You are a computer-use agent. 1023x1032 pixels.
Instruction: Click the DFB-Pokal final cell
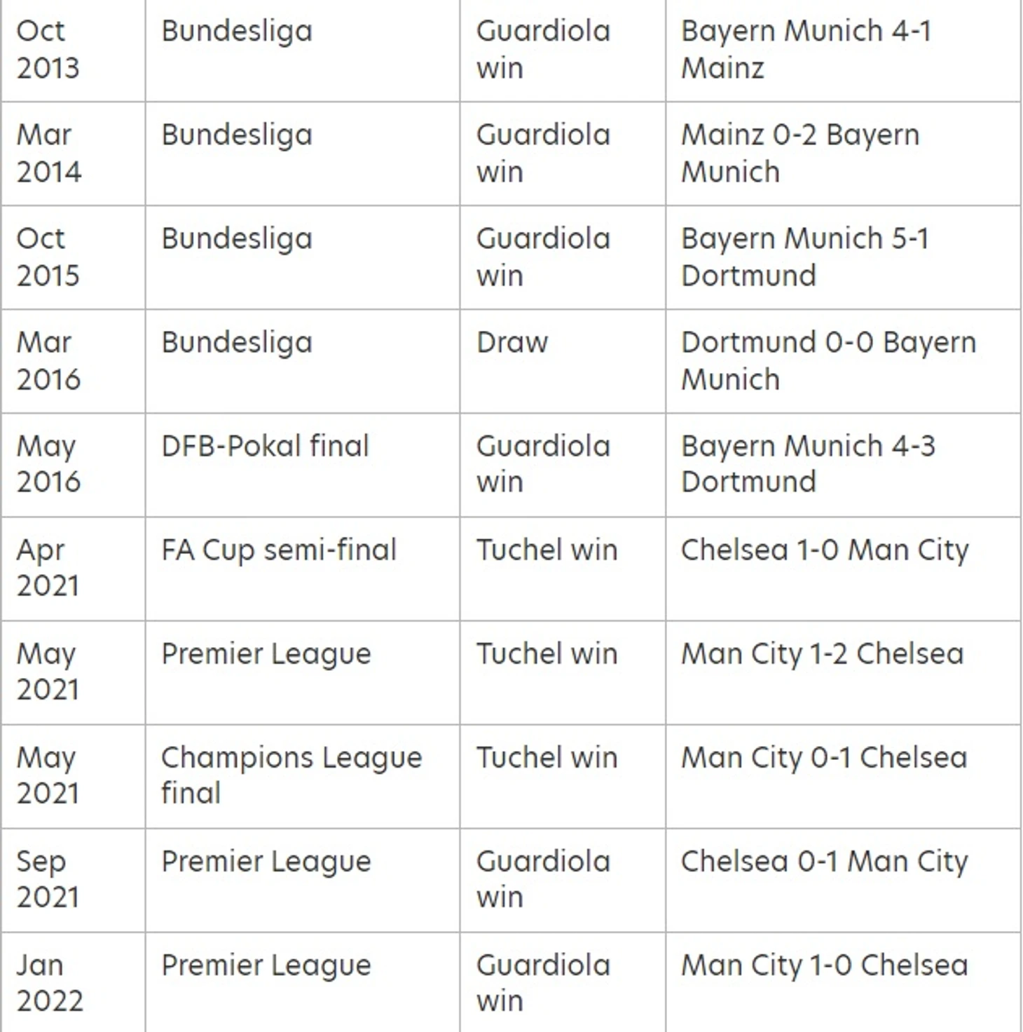264,447
